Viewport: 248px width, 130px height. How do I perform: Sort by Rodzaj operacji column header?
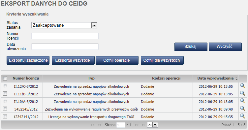[166, 78]
